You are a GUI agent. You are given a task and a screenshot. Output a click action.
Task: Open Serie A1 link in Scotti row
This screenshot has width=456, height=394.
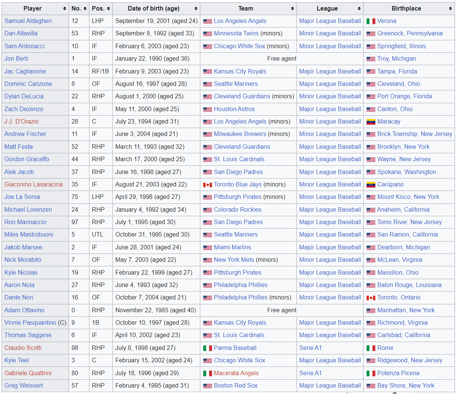coord(310,348)
